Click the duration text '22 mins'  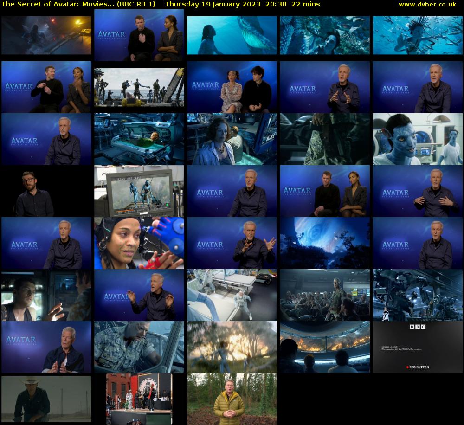click(306, 4)
